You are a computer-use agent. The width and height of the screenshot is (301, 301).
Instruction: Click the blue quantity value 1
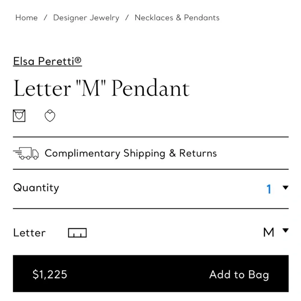click(x=269, y=188)
